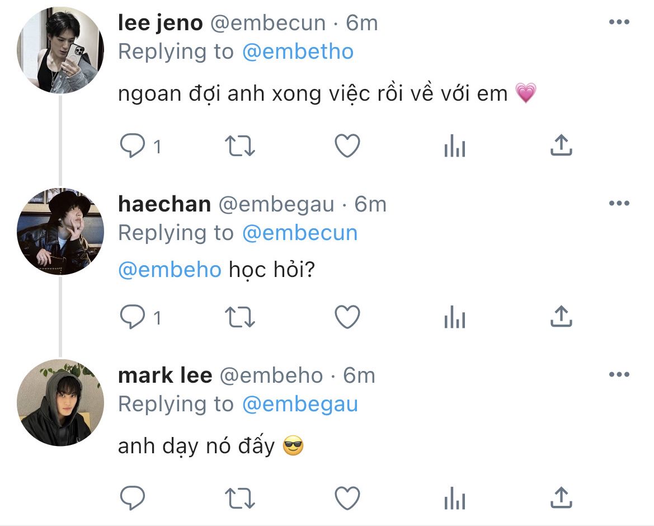This screenshot has height=526, width=654.
Task: Open the @embeho mention in haechan's tweet
Action: pyautogui.click(x=170, y=270)
